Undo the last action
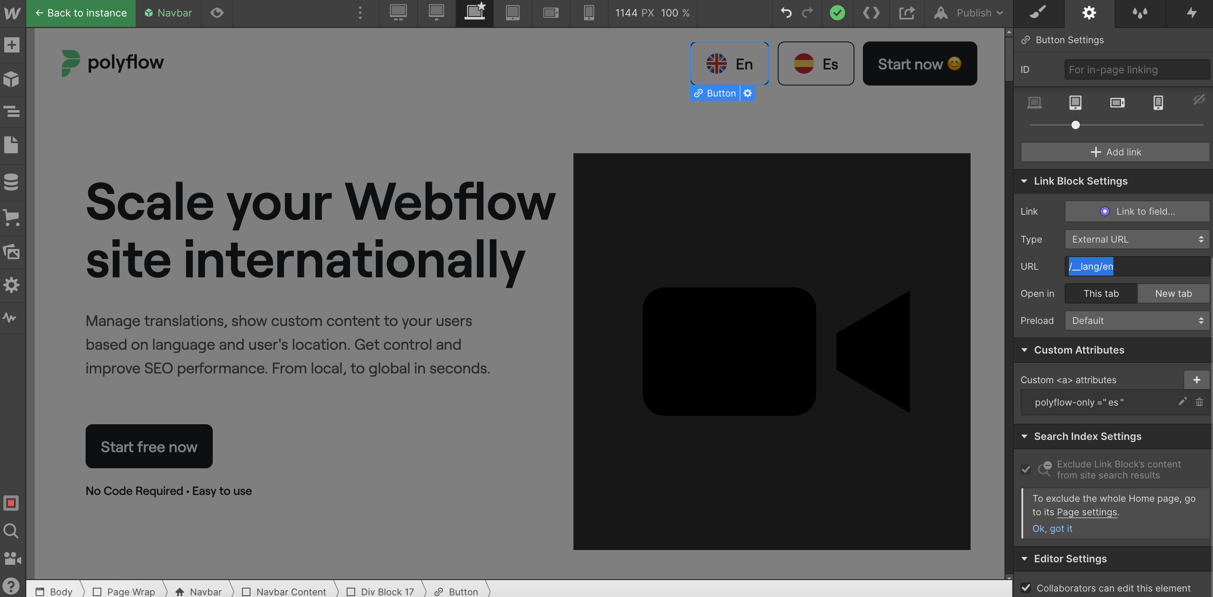This screenshot has width=1213, height=597. 786,13
